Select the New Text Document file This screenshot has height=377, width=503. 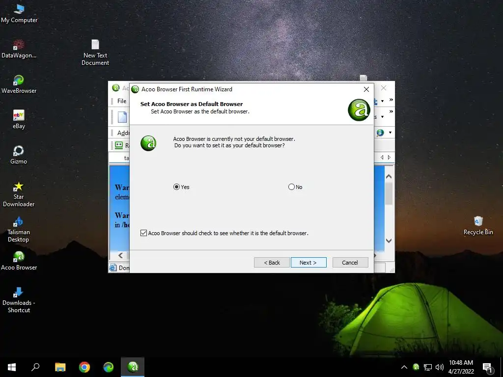click(x=95, y=52)
